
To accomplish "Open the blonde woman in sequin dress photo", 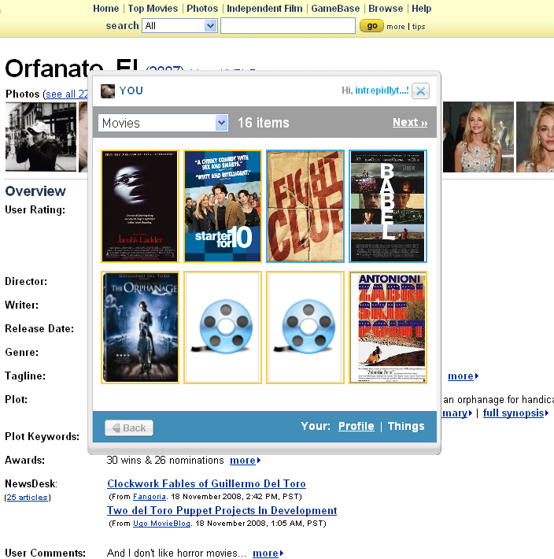I will click(478, 137).
